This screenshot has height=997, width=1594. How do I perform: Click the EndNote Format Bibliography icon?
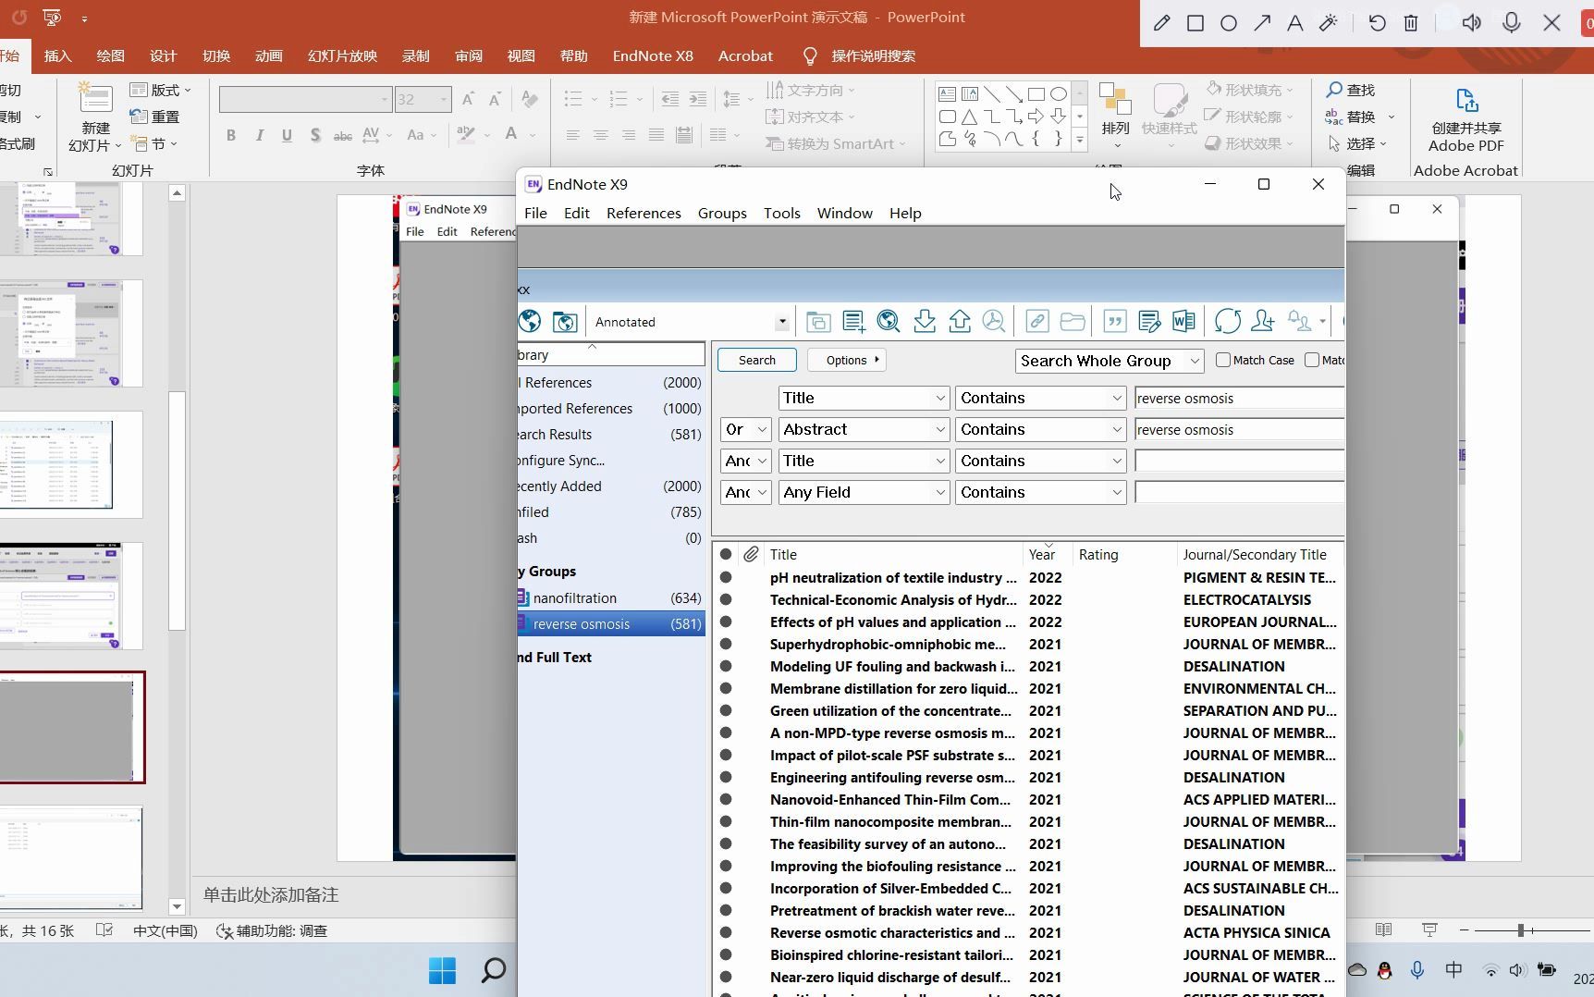coord(1149,321)
